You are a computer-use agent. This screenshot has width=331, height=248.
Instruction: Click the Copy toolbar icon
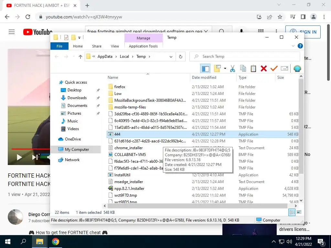point(243,68)
